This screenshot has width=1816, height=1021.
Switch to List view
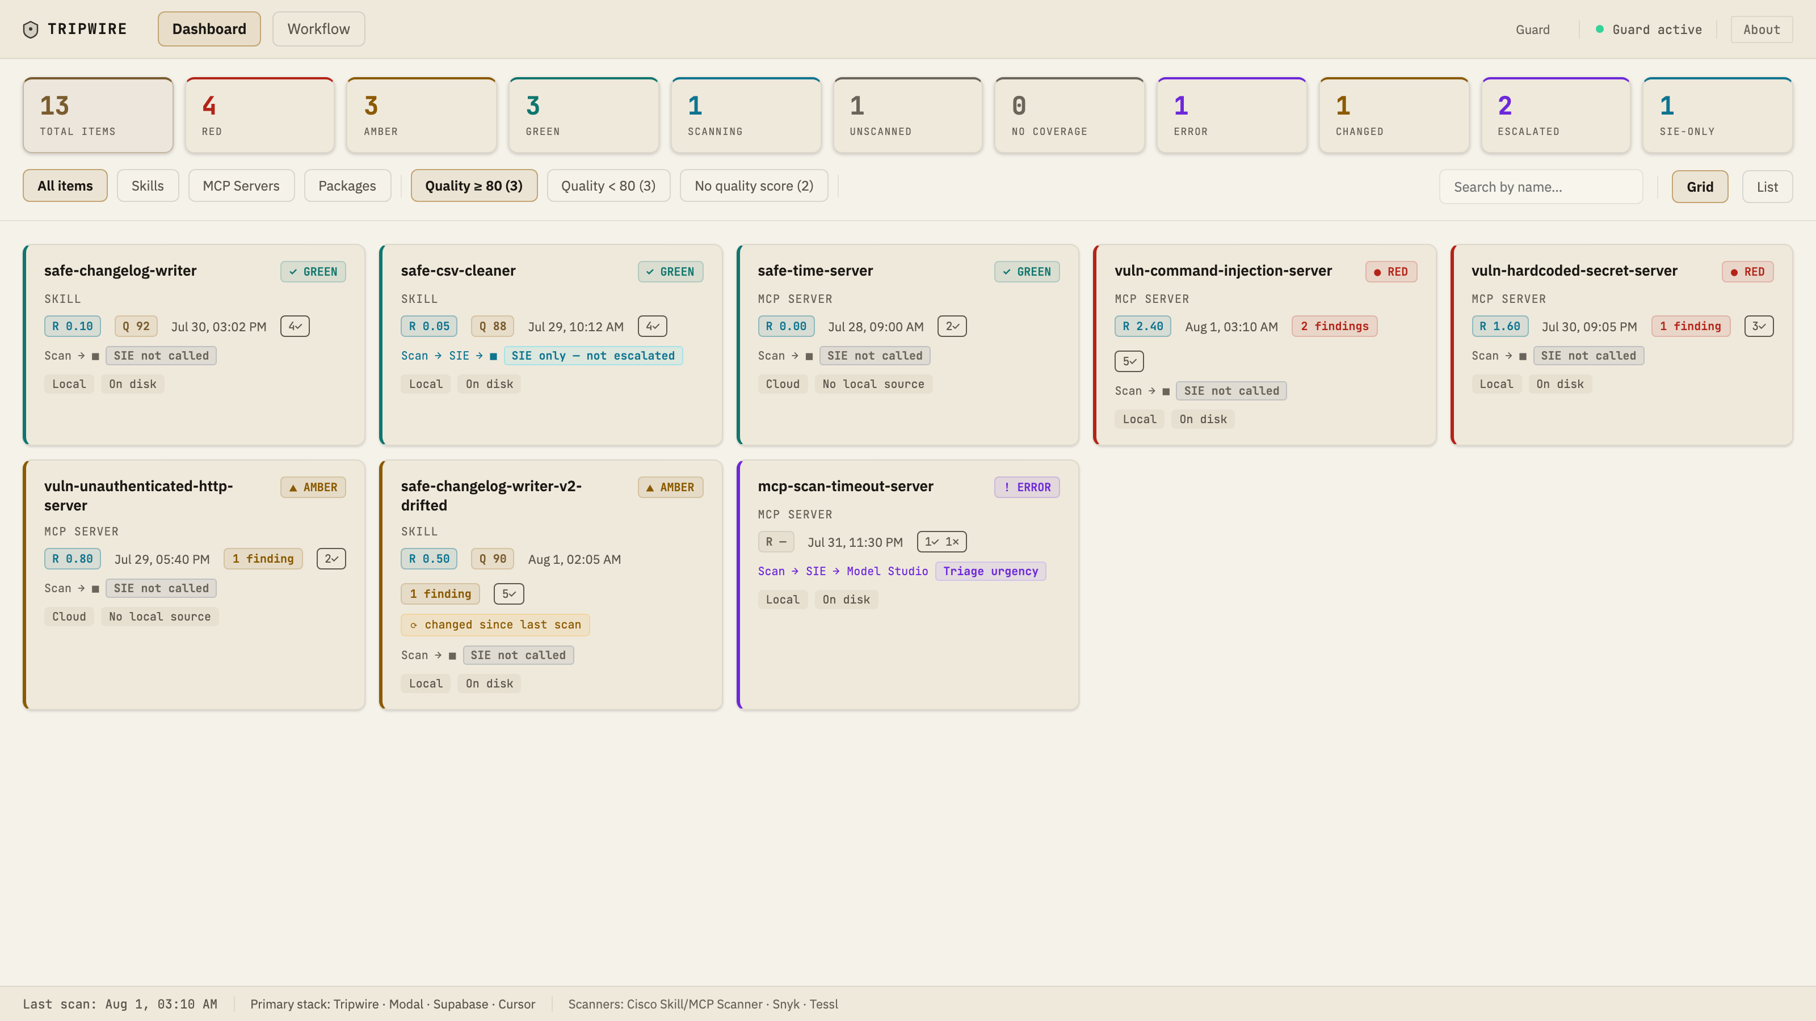(x=1767, y=187)
